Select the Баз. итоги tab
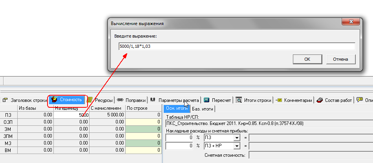373x163 pixels. click(x=203, y=109)
